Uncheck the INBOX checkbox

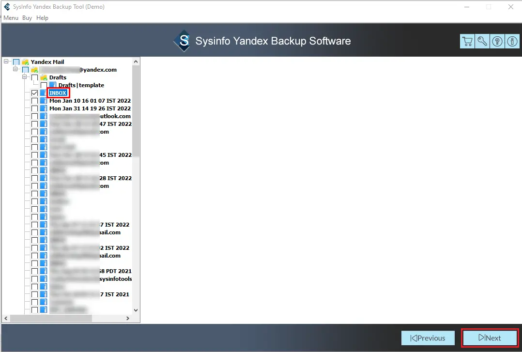pos(34,93)
